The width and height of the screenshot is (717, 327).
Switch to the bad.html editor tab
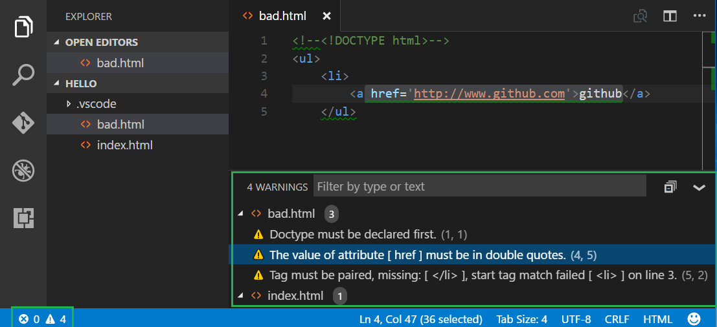click(285, 16)
